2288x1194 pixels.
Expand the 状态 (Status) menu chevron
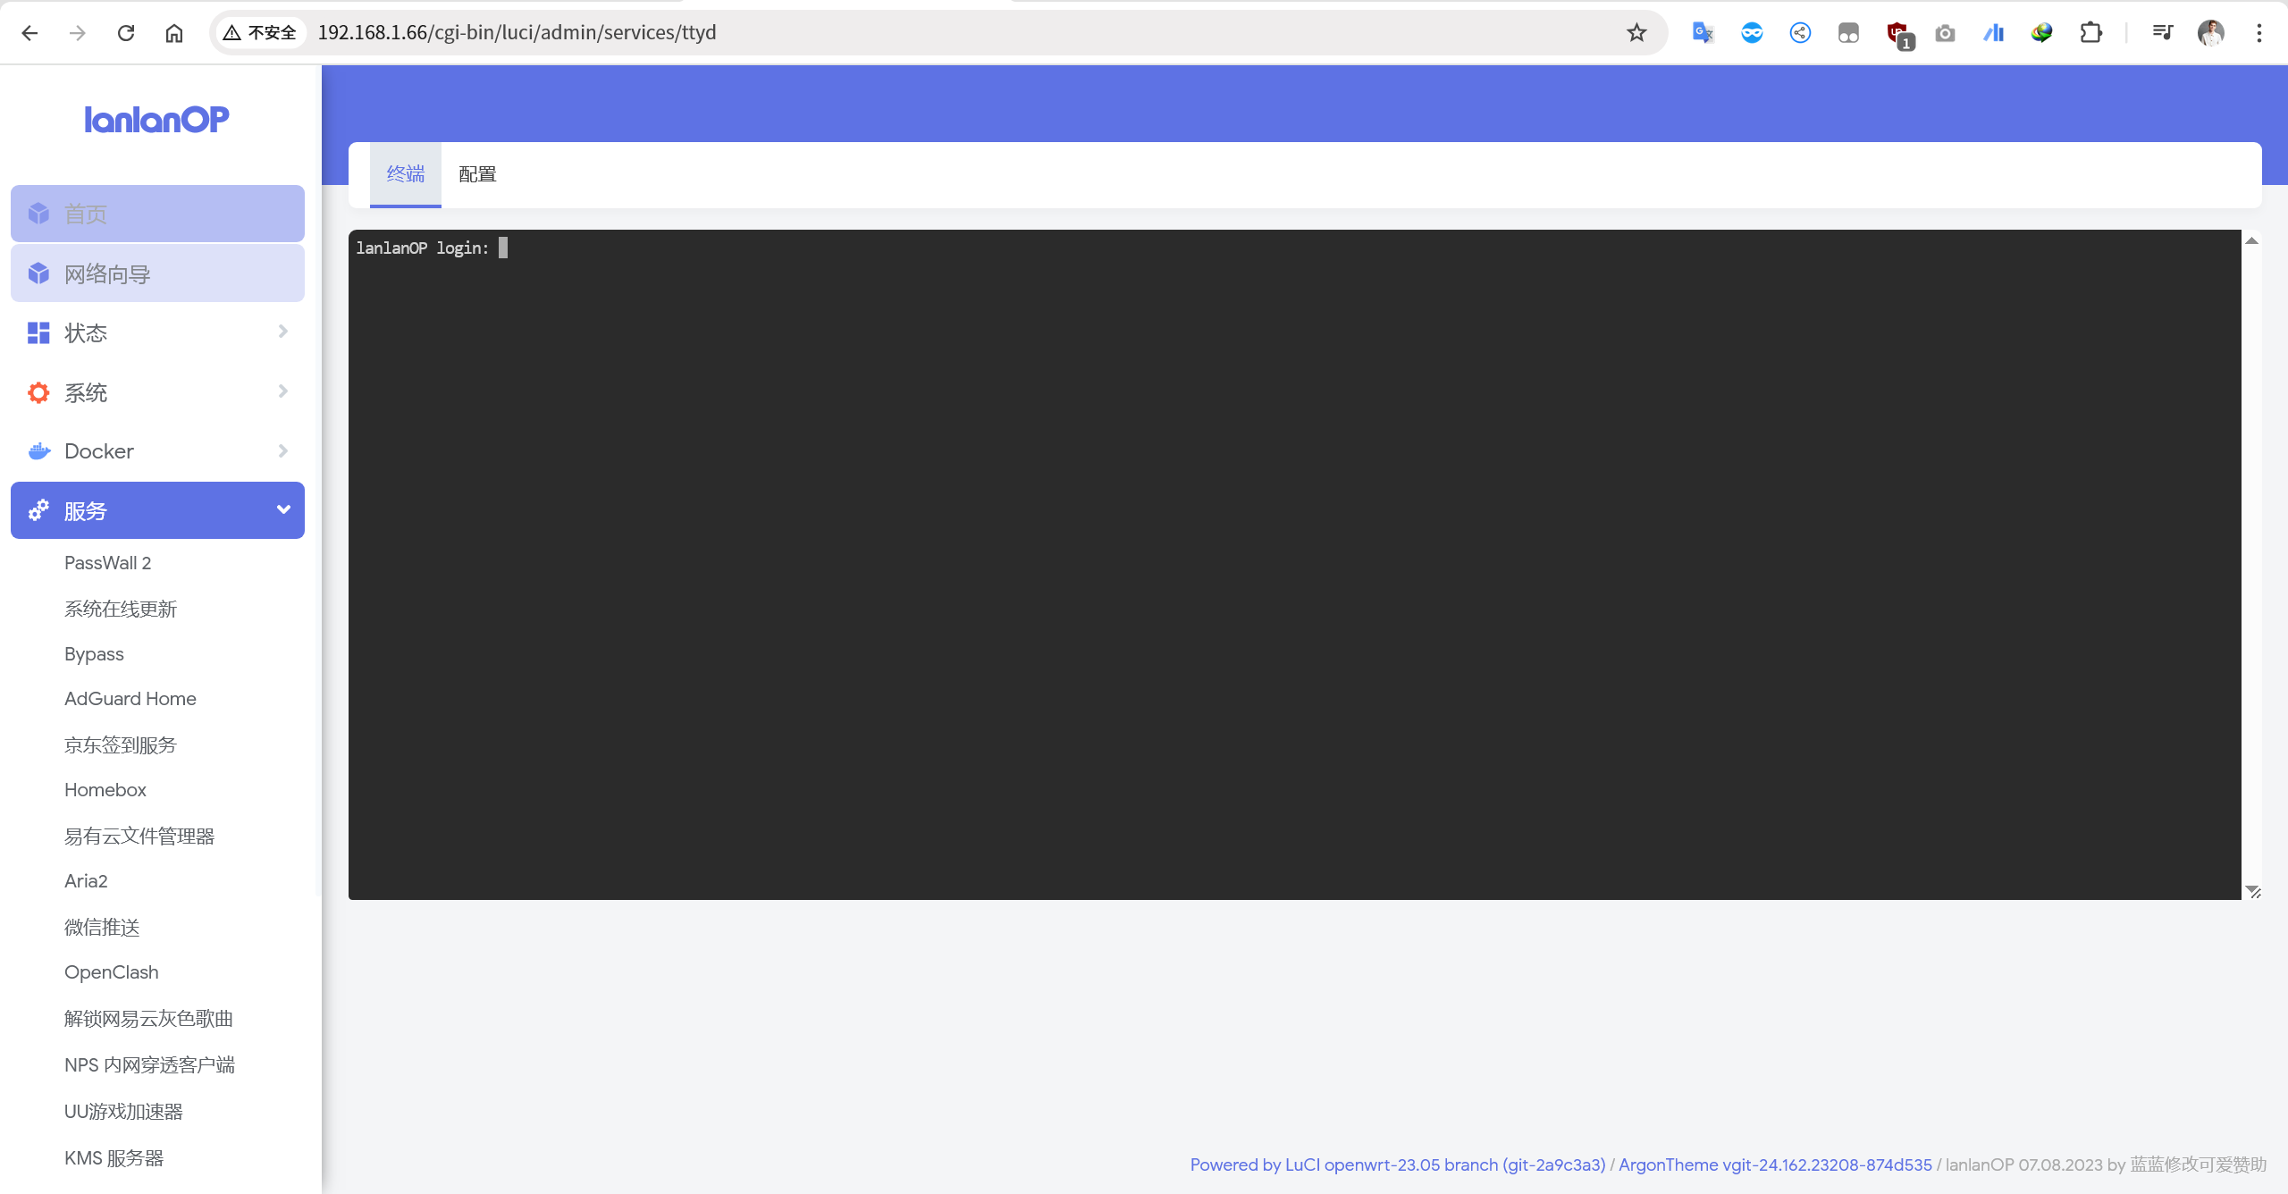283,332
